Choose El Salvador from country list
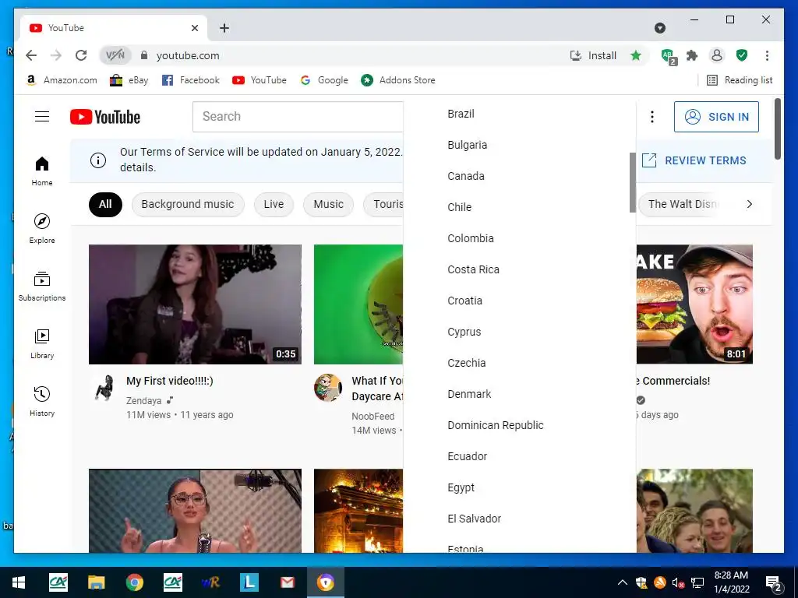Screen dimensions: 798x598 (x=519, y=519)
